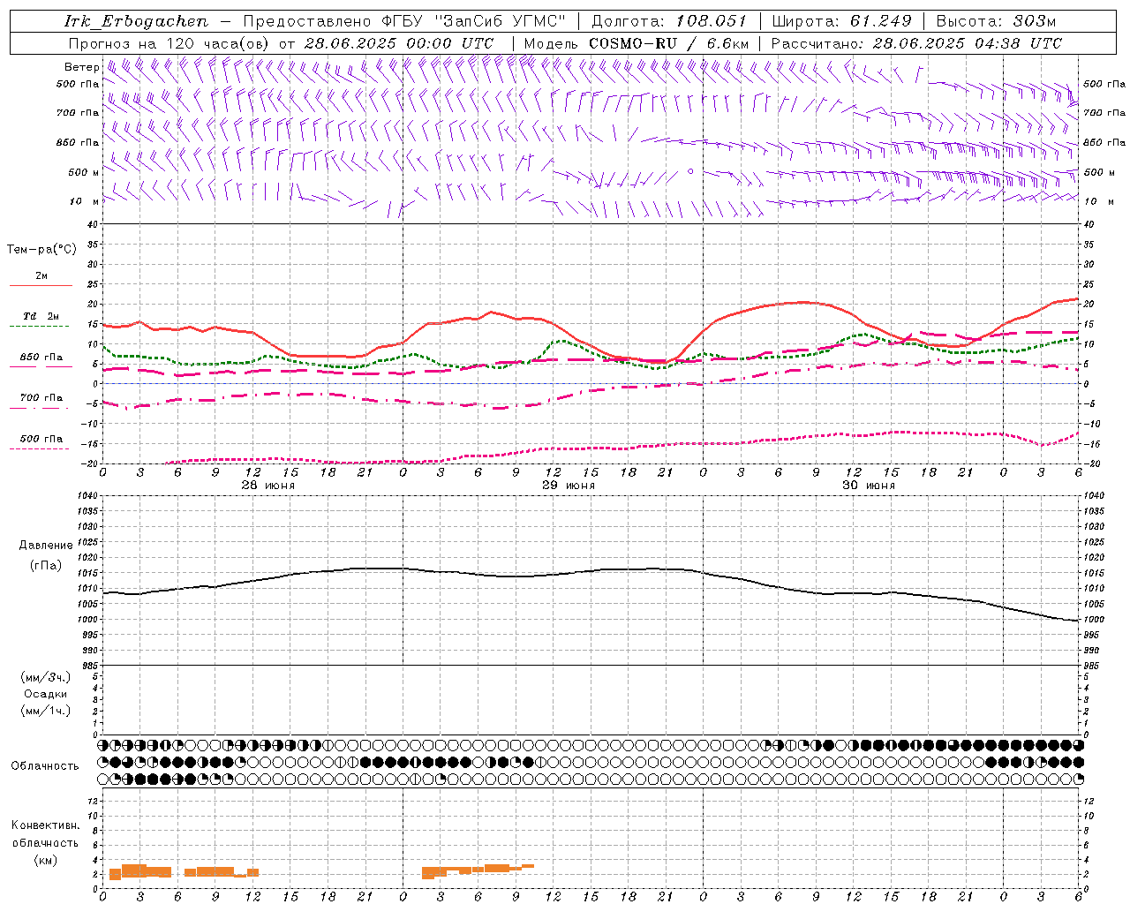Click the green dashed line sample under 'Td 2м'
This screenshot has height=904, width=1130.
[x=39, y=327]
